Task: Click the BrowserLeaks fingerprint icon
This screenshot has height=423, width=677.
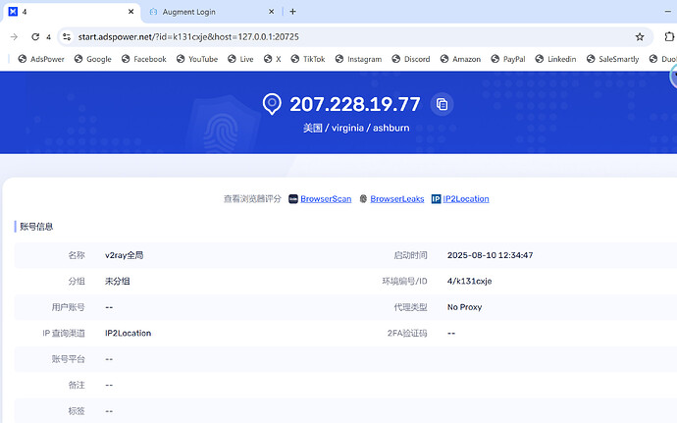Action: click(363, 199)
